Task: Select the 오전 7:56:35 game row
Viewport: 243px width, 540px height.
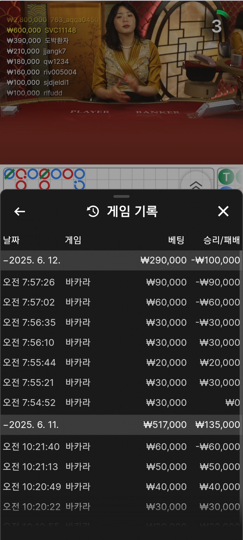Action: 121,322
